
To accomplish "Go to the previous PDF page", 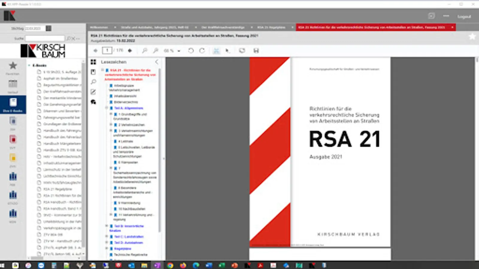I will (96, 51).
